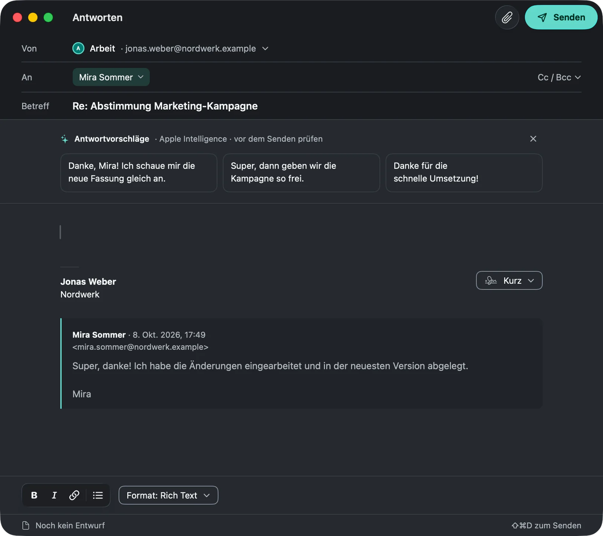Toggle bulleted list formatting
This screenshot has height=536, width=603.
98,495
